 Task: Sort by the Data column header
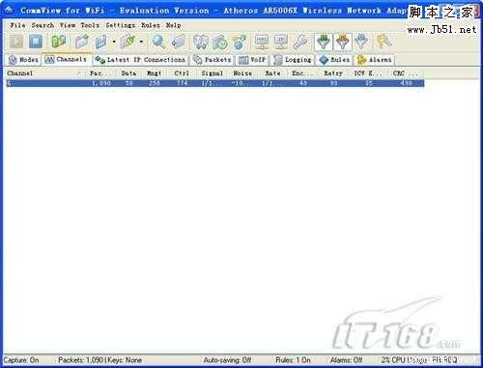(x=128, y=73)
